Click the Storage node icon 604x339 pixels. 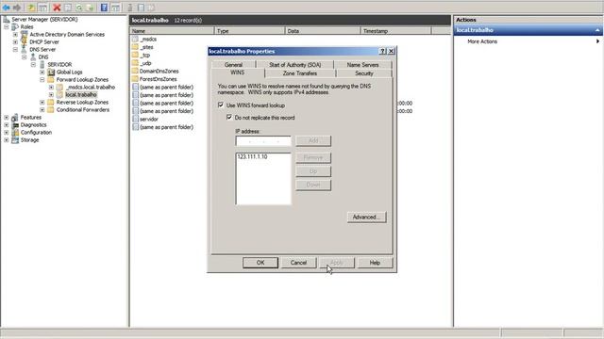click(15, 140)
